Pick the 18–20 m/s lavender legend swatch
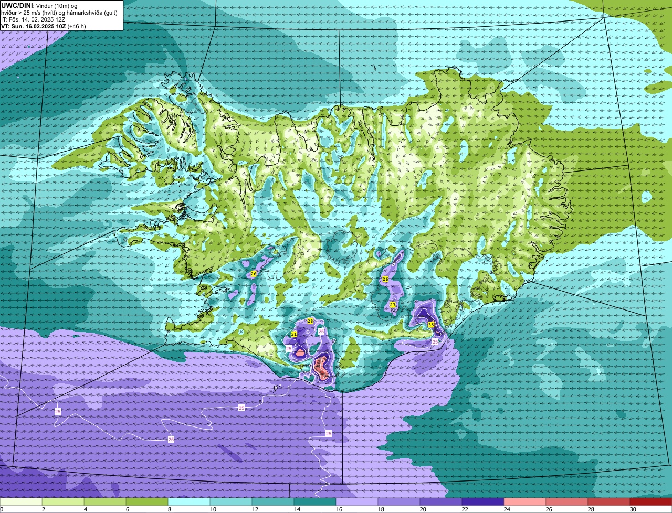This screenshot has width=672, height=513. (x=399, y=501)
